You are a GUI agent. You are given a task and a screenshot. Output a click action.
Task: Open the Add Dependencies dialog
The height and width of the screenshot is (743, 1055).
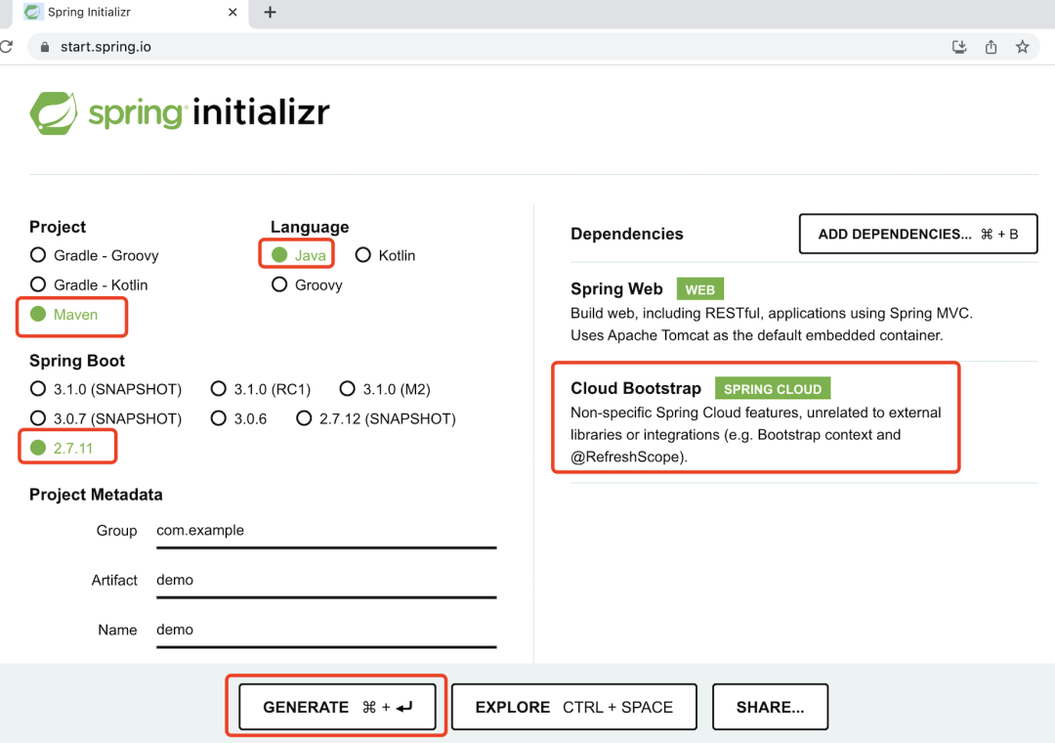click(x=917, y=234)
